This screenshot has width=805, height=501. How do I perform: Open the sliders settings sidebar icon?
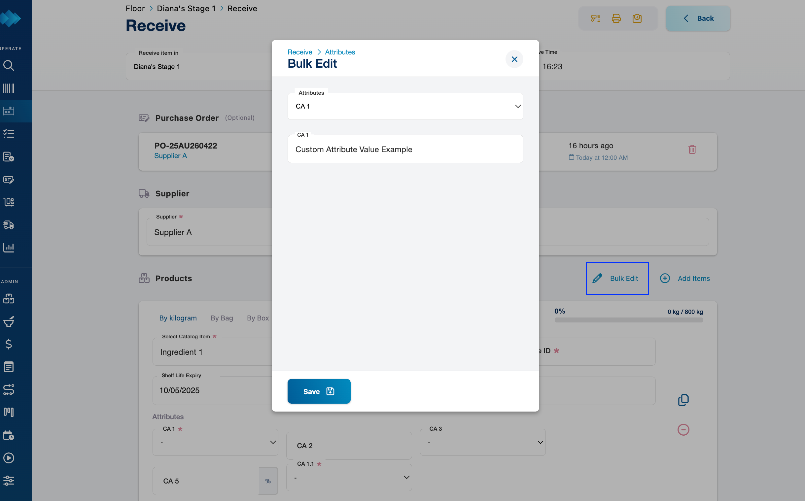(x=9, y=480)
